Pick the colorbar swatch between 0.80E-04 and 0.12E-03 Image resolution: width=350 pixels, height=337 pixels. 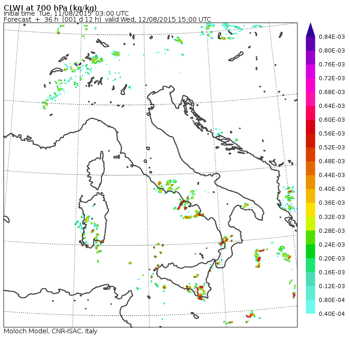coord(310,293)
